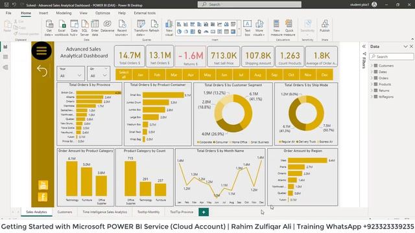Click the Enter data icon
The width and height of the screenshot is (415, 233).
coord(95,27)
